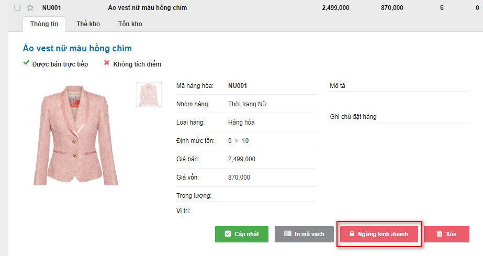Open the blue product title Áo vest nữ màu hồng chìm
The height and width of the screenshot is (256, 483).
tap(77, 48)
